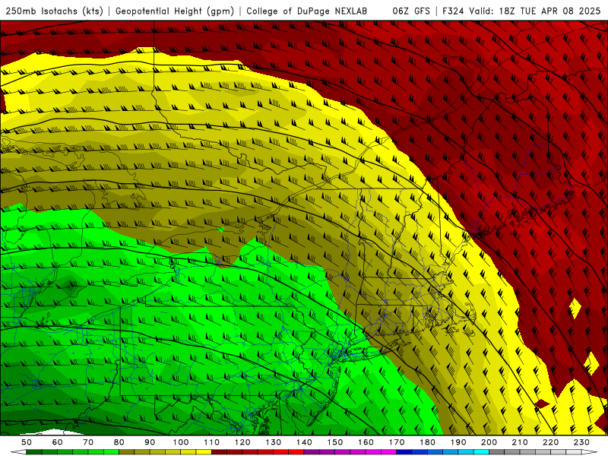Viewport: 608px width, 456px height.
Task: Click the bright yellow swatch below 110
Action: [x=204, y=452]
